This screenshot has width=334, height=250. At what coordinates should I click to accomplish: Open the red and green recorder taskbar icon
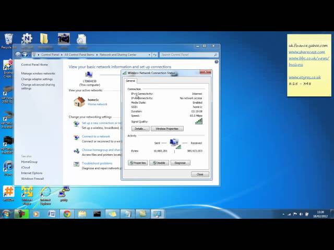coord(21,214)
